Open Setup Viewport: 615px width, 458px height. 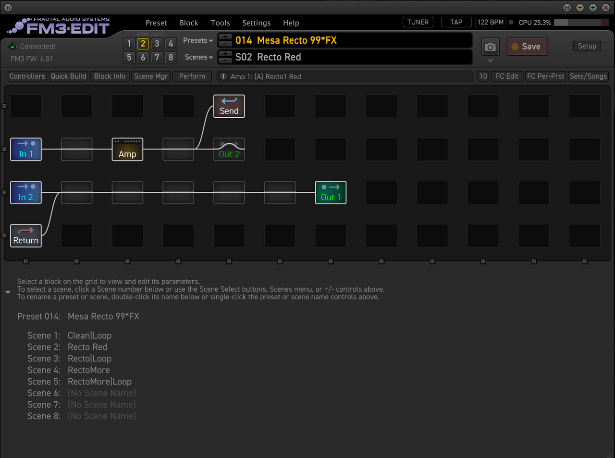tap(587, 46)
